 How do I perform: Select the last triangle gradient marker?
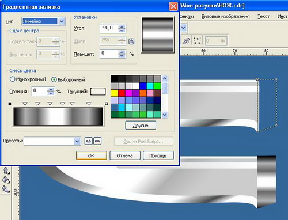(x=89, y=104)
